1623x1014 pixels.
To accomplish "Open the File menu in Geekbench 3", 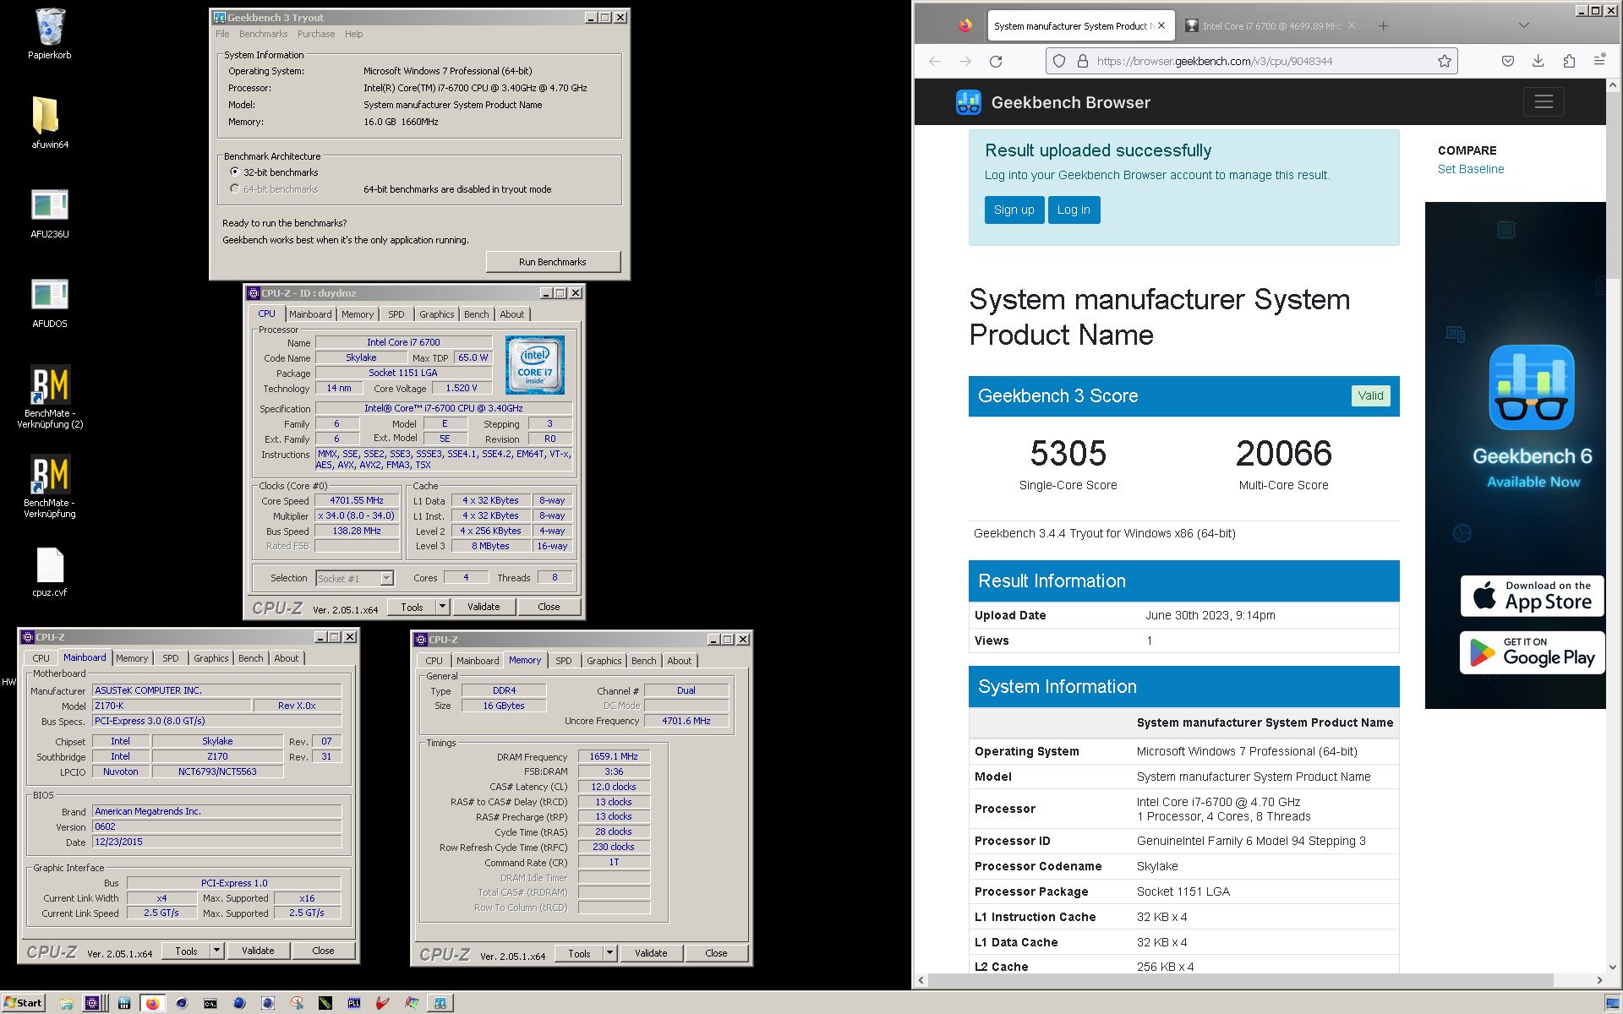I will (x=222, y=34).
